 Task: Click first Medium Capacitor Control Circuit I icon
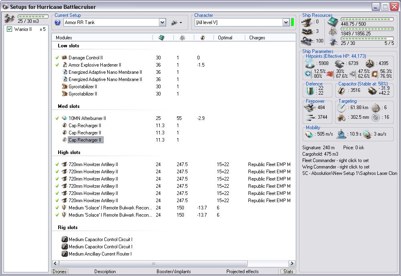[x=65, y=239]
